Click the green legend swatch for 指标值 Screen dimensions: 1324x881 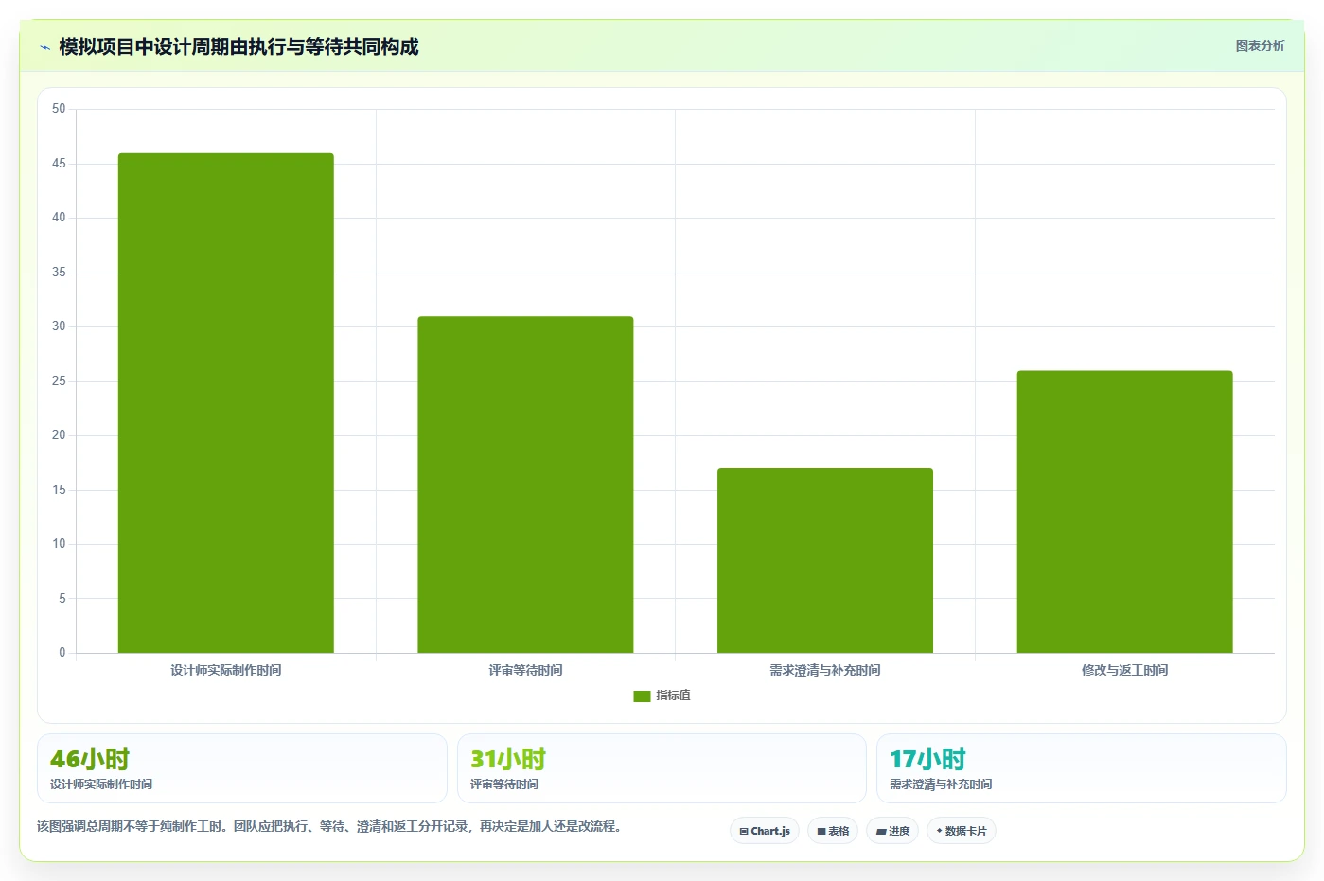click(642, 696)
